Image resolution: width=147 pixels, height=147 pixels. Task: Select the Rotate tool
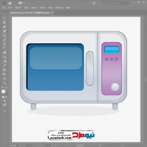(x=4, y=48)
